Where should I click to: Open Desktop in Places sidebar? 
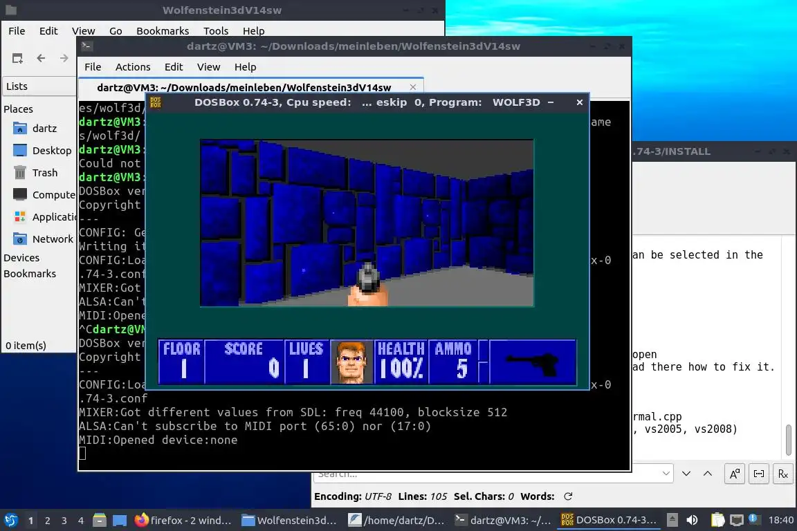(x=43, y=151)
